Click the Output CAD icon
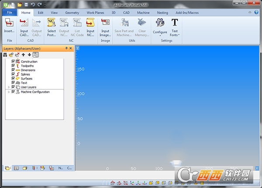 pos(36,23)
